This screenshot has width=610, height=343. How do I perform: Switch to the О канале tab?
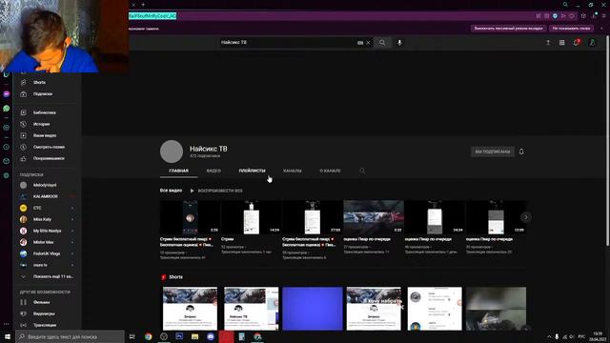click(x=330, y=171)
